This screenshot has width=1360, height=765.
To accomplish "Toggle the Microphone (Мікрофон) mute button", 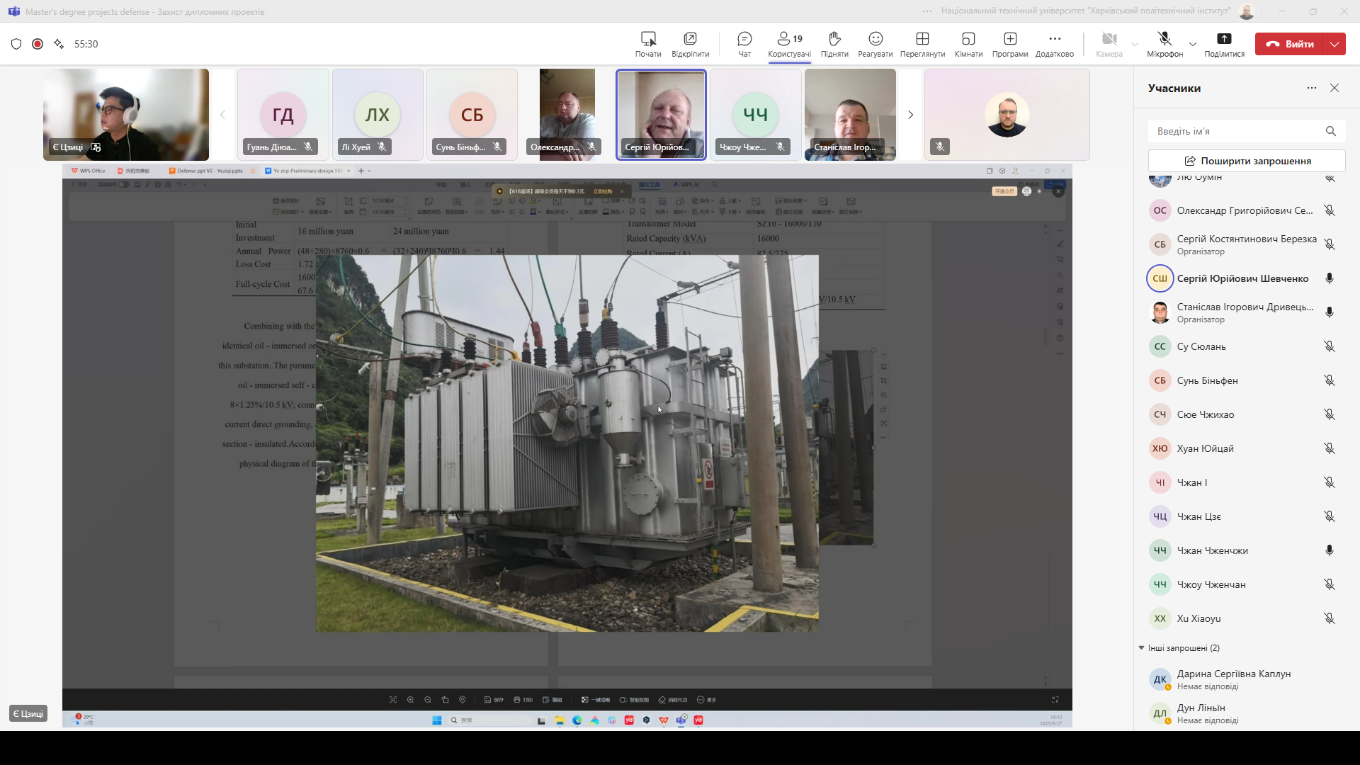I will (1164, 39).
